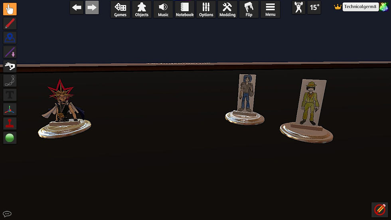Open the Options menu
The height and width of the screenshot is (220, 391).
[x=206, y=10]
